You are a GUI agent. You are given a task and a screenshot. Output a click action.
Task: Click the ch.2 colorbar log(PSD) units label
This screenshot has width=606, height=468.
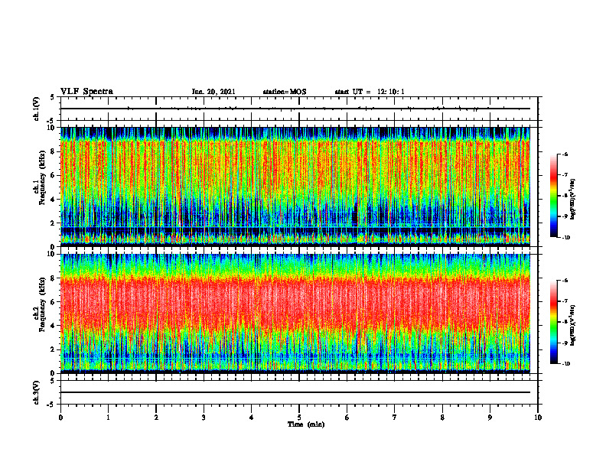point(573,326)
